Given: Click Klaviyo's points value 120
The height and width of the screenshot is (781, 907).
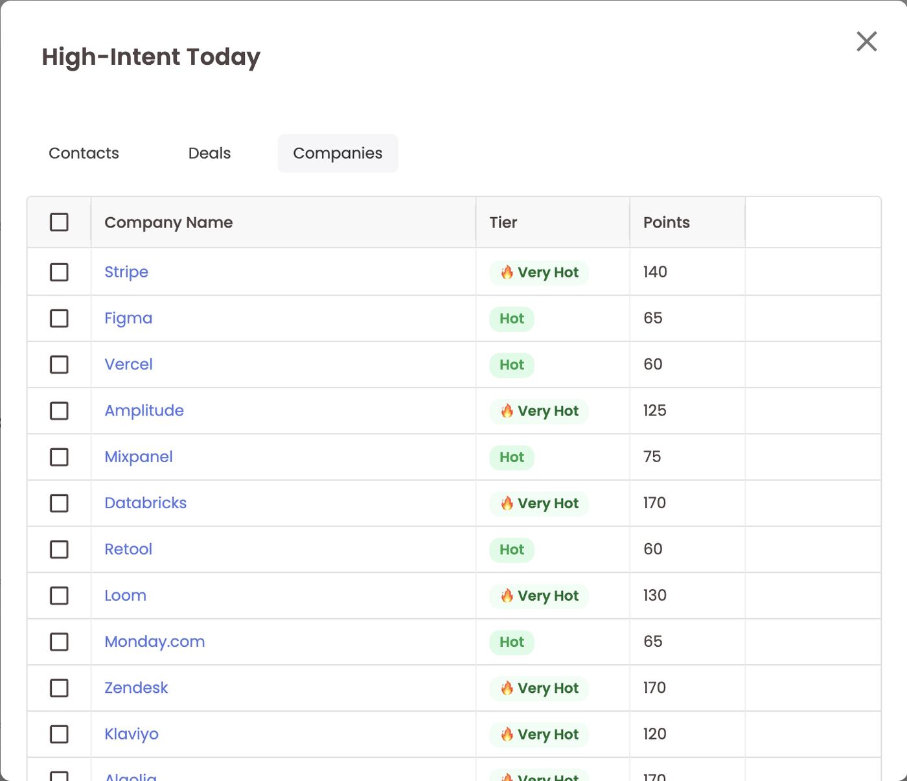Looking at the screenshot, I should [x=655, y=734].
